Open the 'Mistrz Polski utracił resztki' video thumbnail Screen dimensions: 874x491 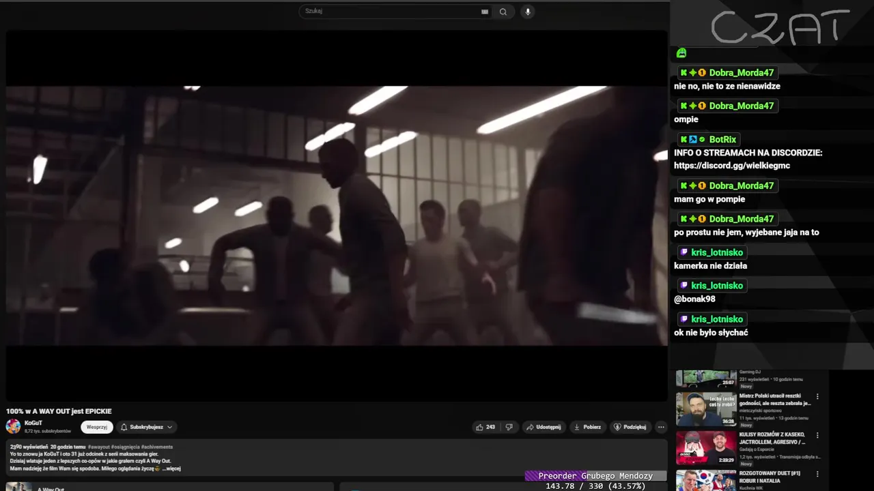[706, 408]
